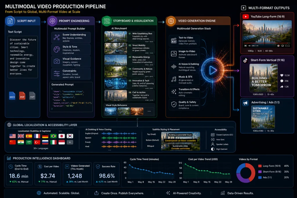Screen dimensions: 297x198
Task: Choose the TXT file icon
Action: [x=32, y=96]
